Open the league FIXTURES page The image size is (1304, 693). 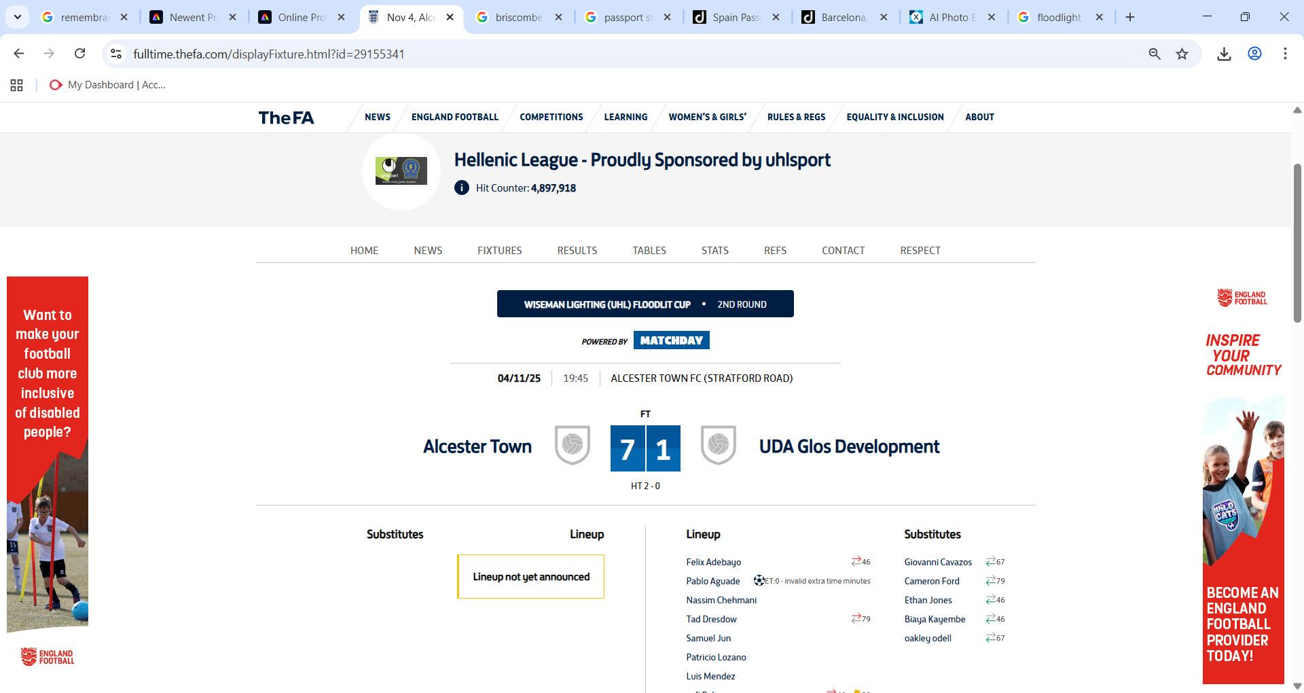(x=500, y=251)
